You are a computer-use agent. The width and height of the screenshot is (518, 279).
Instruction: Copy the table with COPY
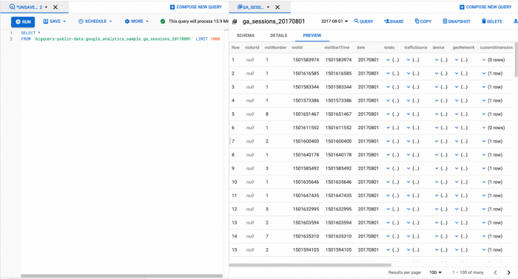(423, 21)
